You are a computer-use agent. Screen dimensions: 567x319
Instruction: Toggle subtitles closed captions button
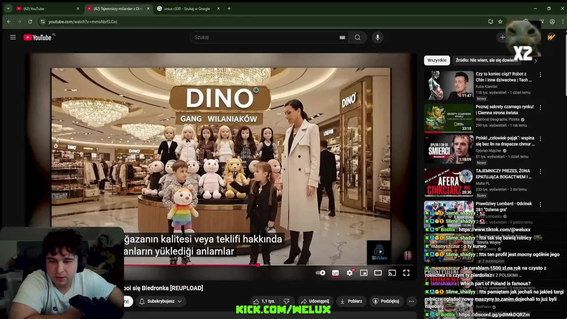pos(335,273)
